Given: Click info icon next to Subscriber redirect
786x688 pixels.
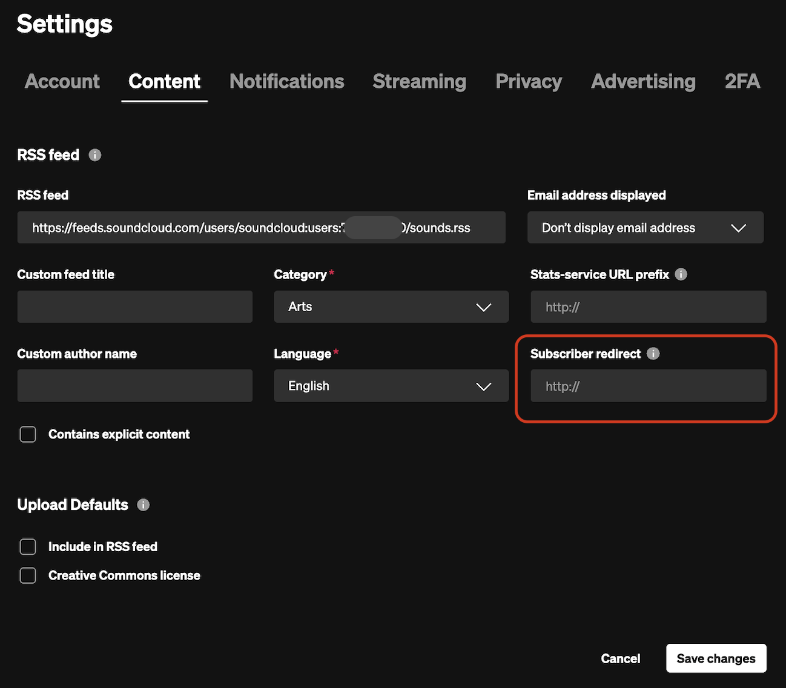Looking at the screenshot, I should point(653,354).
